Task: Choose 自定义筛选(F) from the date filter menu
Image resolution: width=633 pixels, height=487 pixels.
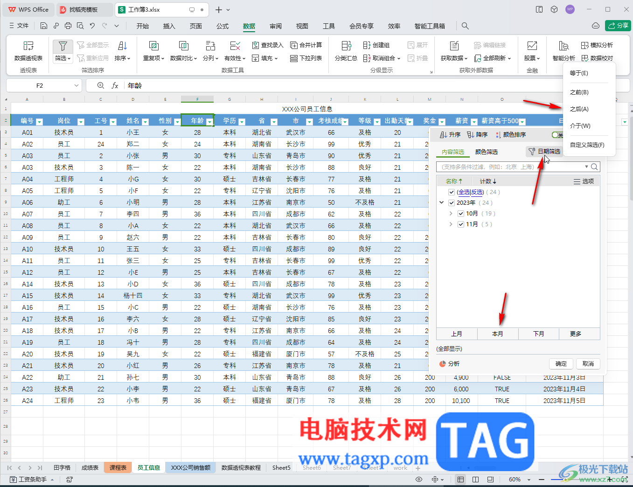Action: tap(590, 145)
